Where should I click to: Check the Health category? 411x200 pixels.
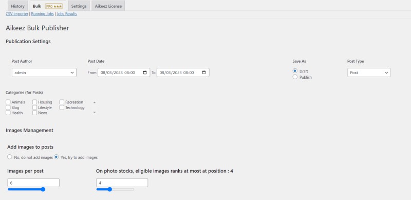coord(8,113)
